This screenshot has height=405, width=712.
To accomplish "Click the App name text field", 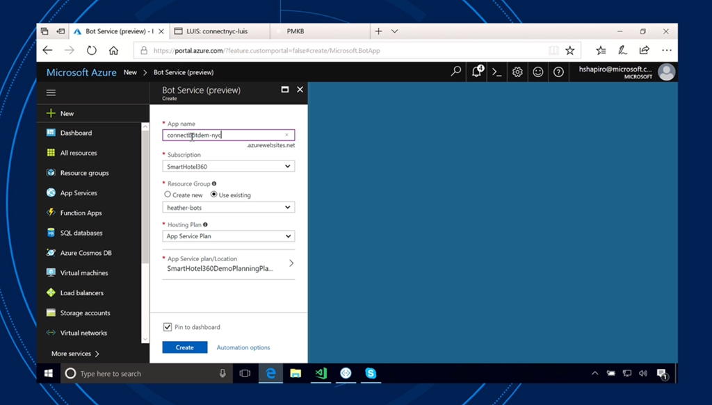I will pos(224,135).
